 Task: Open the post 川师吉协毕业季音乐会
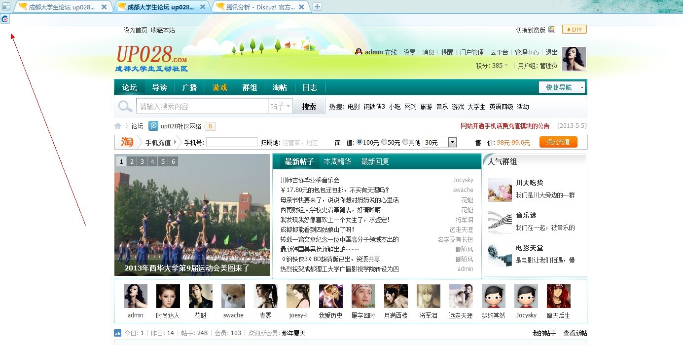pyautogui.click(x=310, y=180)
